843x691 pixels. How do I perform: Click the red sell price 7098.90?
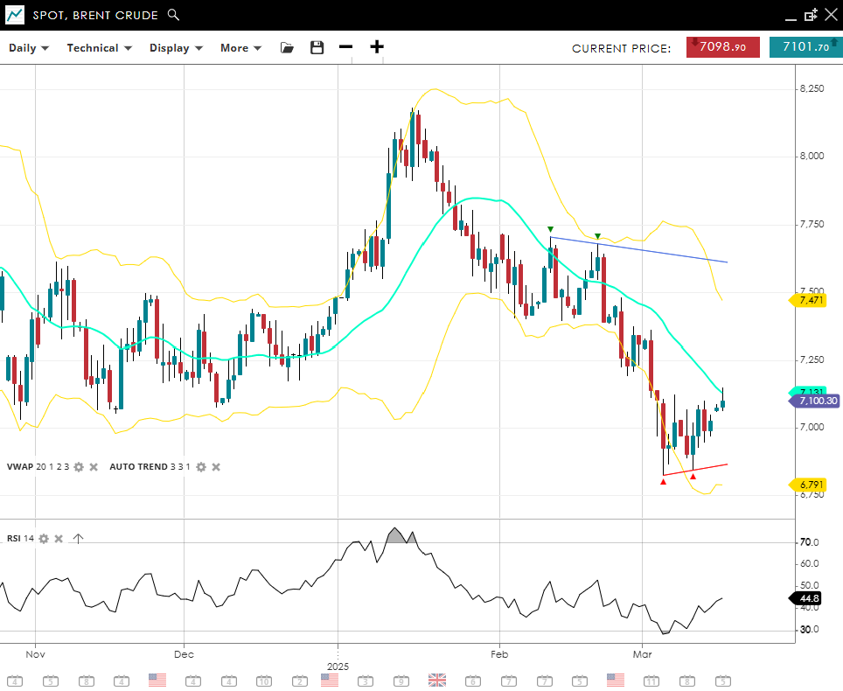(x=722, y=47)
